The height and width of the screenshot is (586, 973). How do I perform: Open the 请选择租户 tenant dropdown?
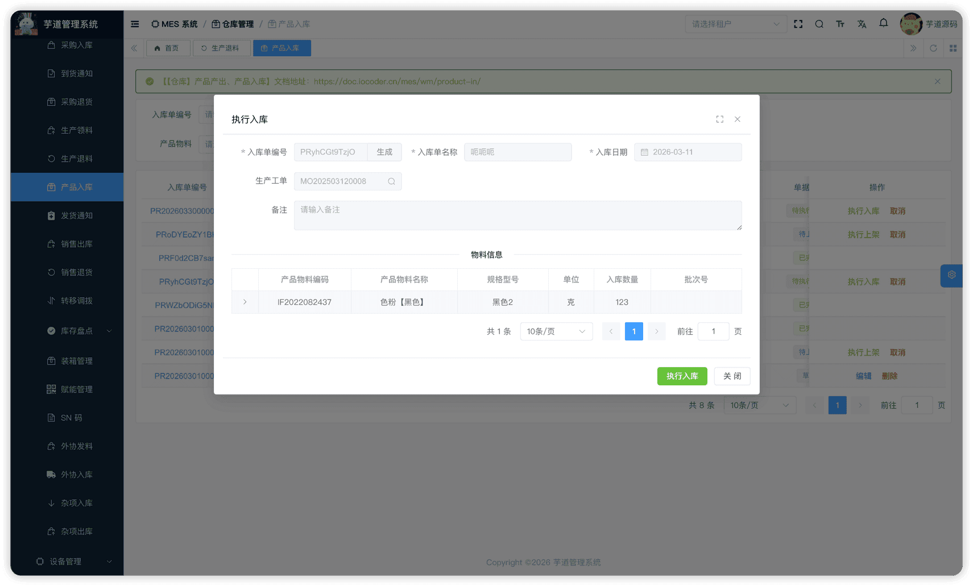click(x=735, y=24)
